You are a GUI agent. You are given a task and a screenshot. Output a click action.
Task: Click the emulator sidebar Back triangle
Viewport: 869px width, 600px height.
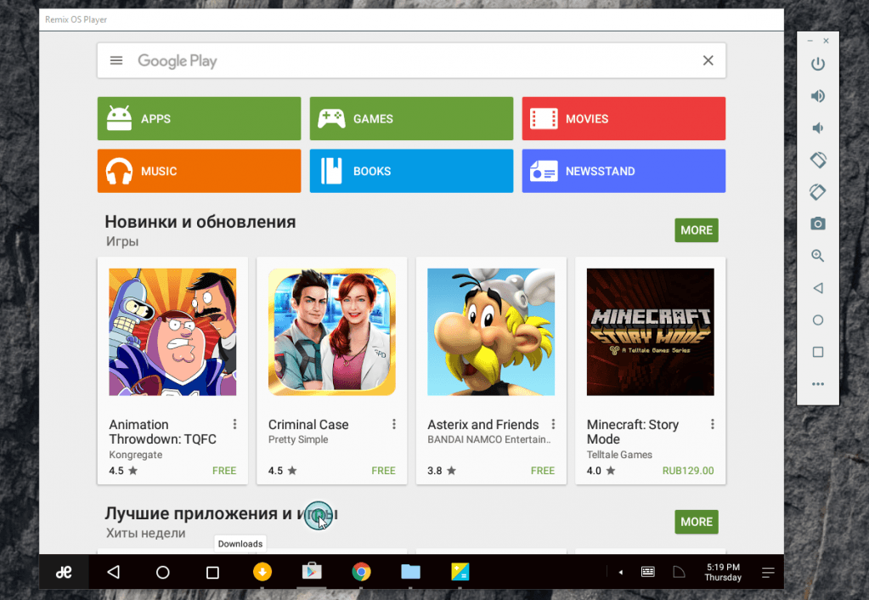coord(817,288)
